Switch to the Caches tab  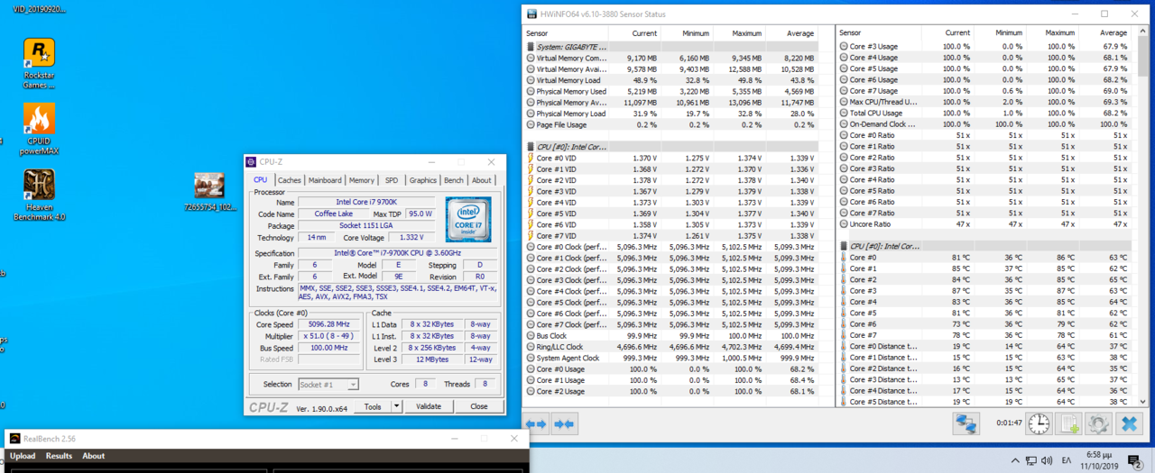290,180
